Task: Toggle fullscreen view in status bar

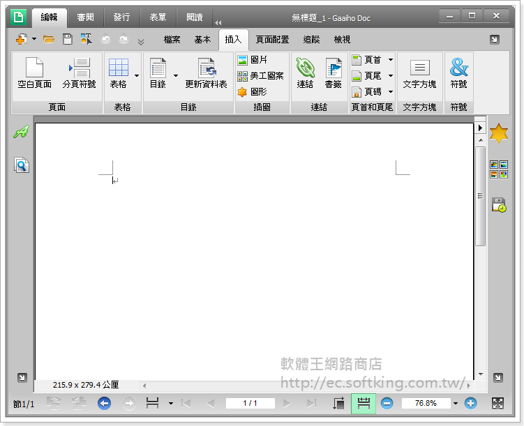Action: pos(497,403)
